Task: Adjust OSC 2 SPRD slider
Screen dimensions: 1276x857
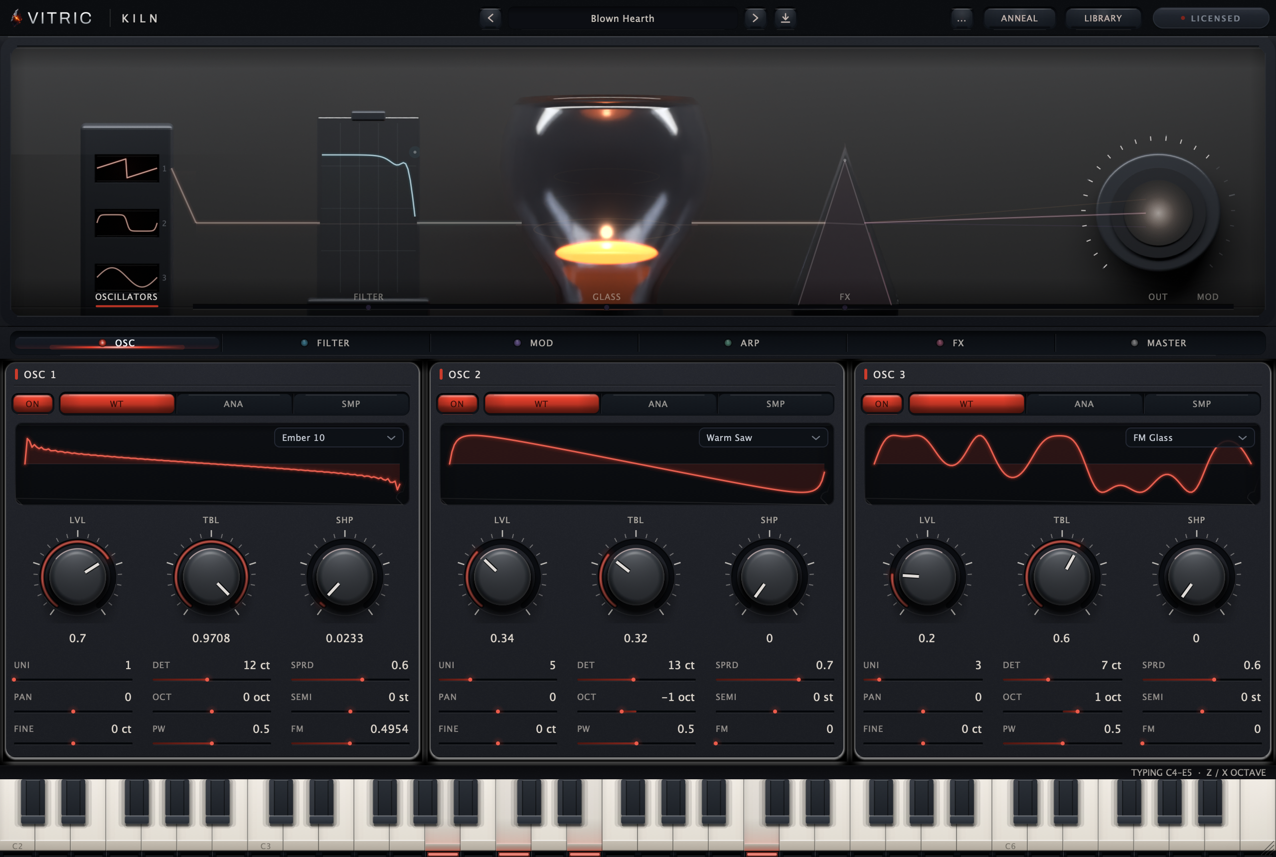Action: point(774,679)
